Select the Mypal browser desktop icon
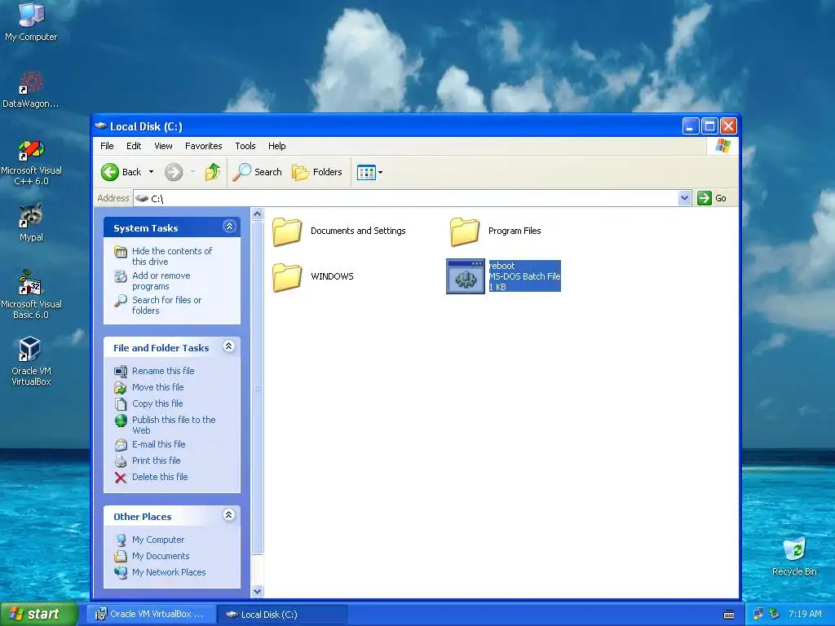The width and height of the screenshot is (835, 626). (x=31, y=223)
